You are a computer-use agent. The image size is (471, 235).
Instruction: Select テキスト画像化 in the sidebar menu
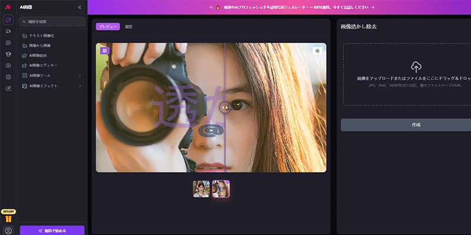point(43,36)
